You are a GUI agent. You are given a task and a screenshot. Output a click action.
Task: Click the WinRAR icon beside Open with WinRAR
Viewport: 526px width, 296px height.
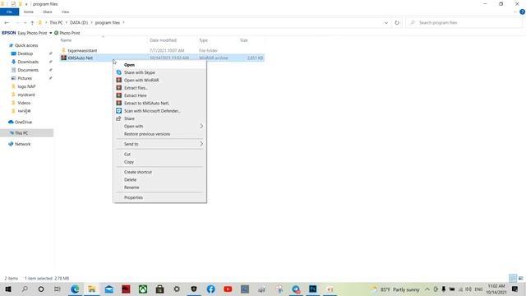pyautogui.click(x=118, y=81)
